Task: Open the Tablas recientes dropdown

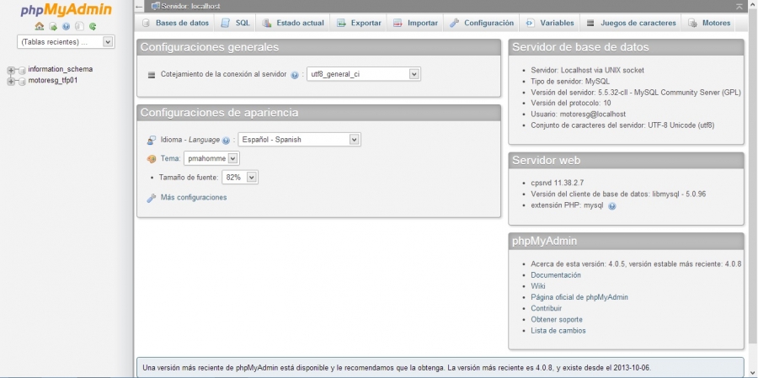Action: pyautogui.click(x=66, y=42)
